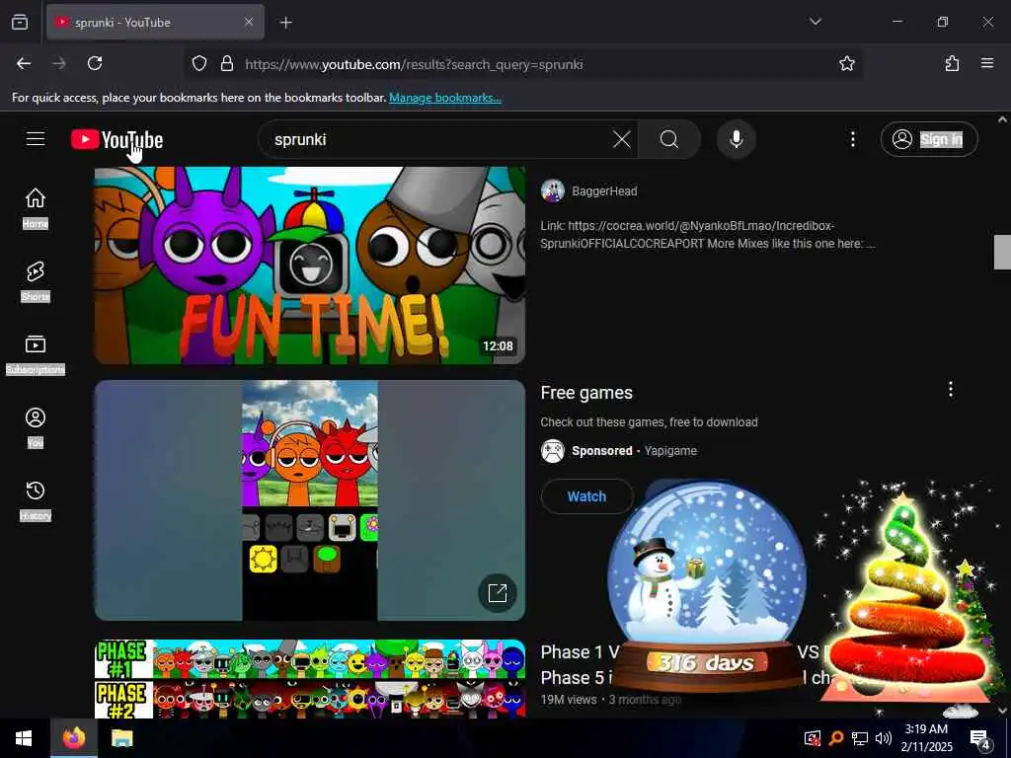Open a new tab with plus button
The image size is (1011, 758).
[x=285, y=23]
